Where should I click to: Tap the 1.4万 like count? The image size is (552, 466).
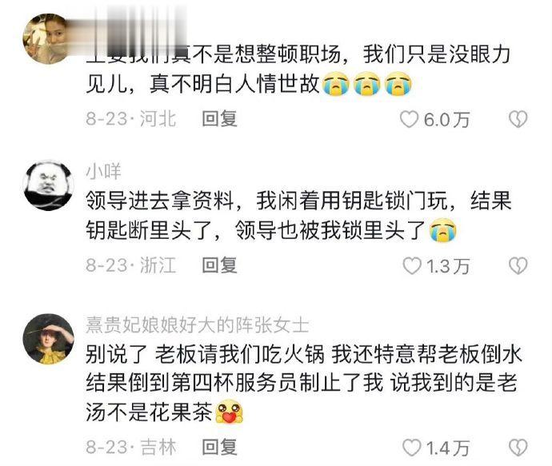pyautogui.click(x=448, y=448)
